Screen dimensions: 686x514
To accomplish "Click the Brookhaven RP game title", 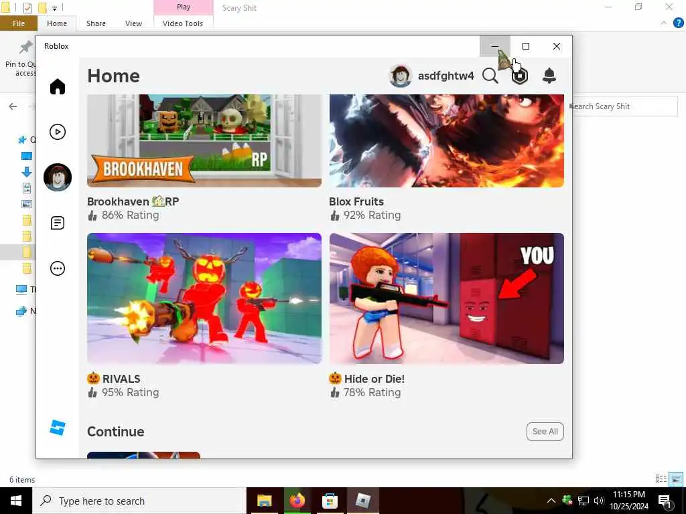I will point(133,201).
